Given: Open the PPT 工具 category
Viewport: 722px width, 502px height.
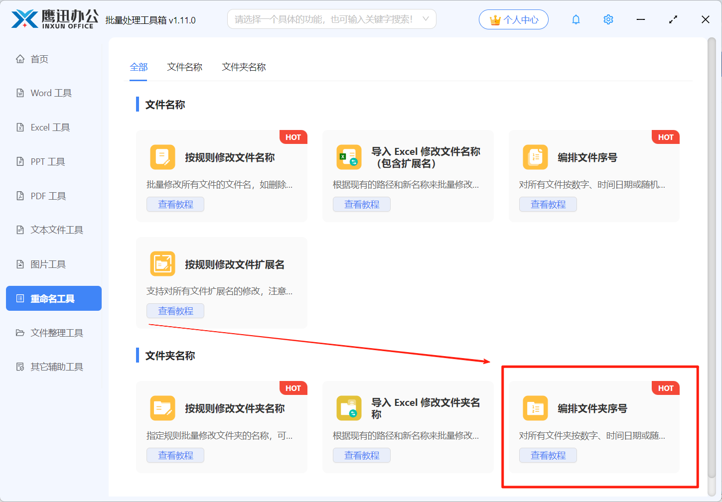Looking at the screenshot, I should click(48, 161).
